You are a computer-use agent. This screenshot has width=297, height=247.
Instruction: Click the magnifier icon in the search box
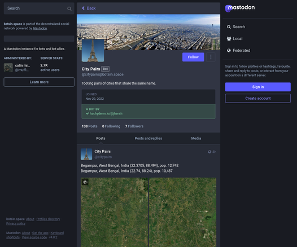[69, 8]
